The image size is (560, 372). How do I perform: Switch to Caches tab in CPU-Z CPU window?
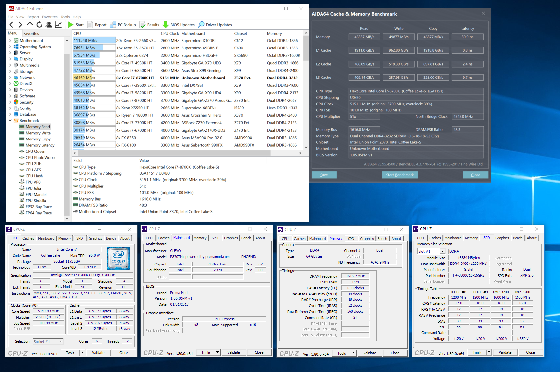[x=28, y=238]
